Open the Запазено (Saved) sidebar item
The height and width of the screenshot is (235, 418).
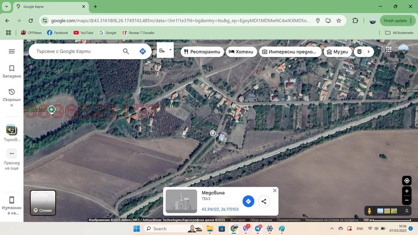click(12, 71)
